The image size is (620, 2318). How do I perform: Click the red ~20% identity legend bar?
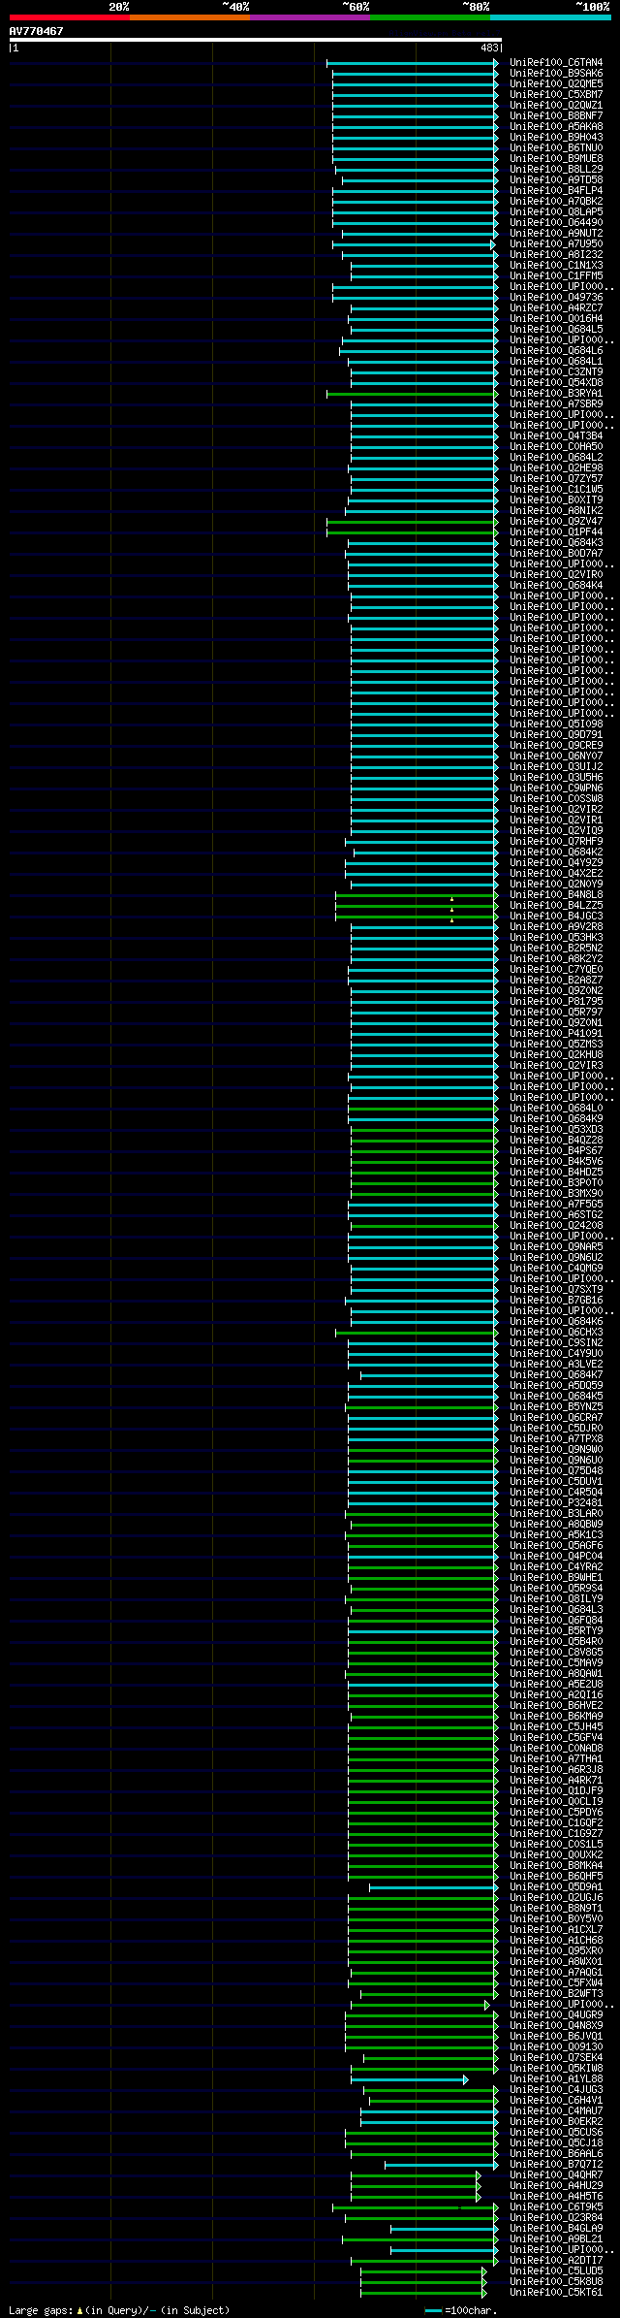(x=69, y=17)
